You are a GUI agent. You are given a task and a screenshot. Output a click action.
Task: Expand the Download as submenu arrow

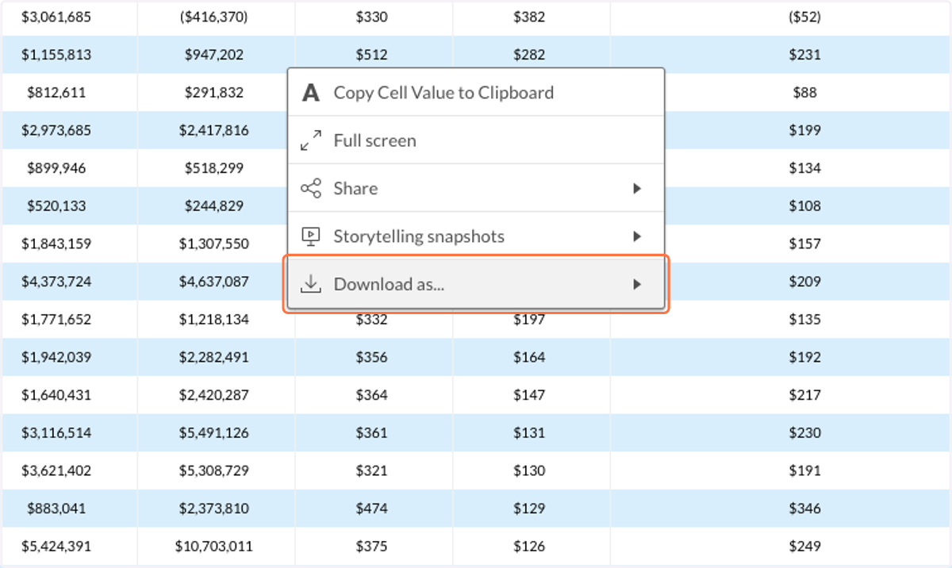click(x=636, y=284)
